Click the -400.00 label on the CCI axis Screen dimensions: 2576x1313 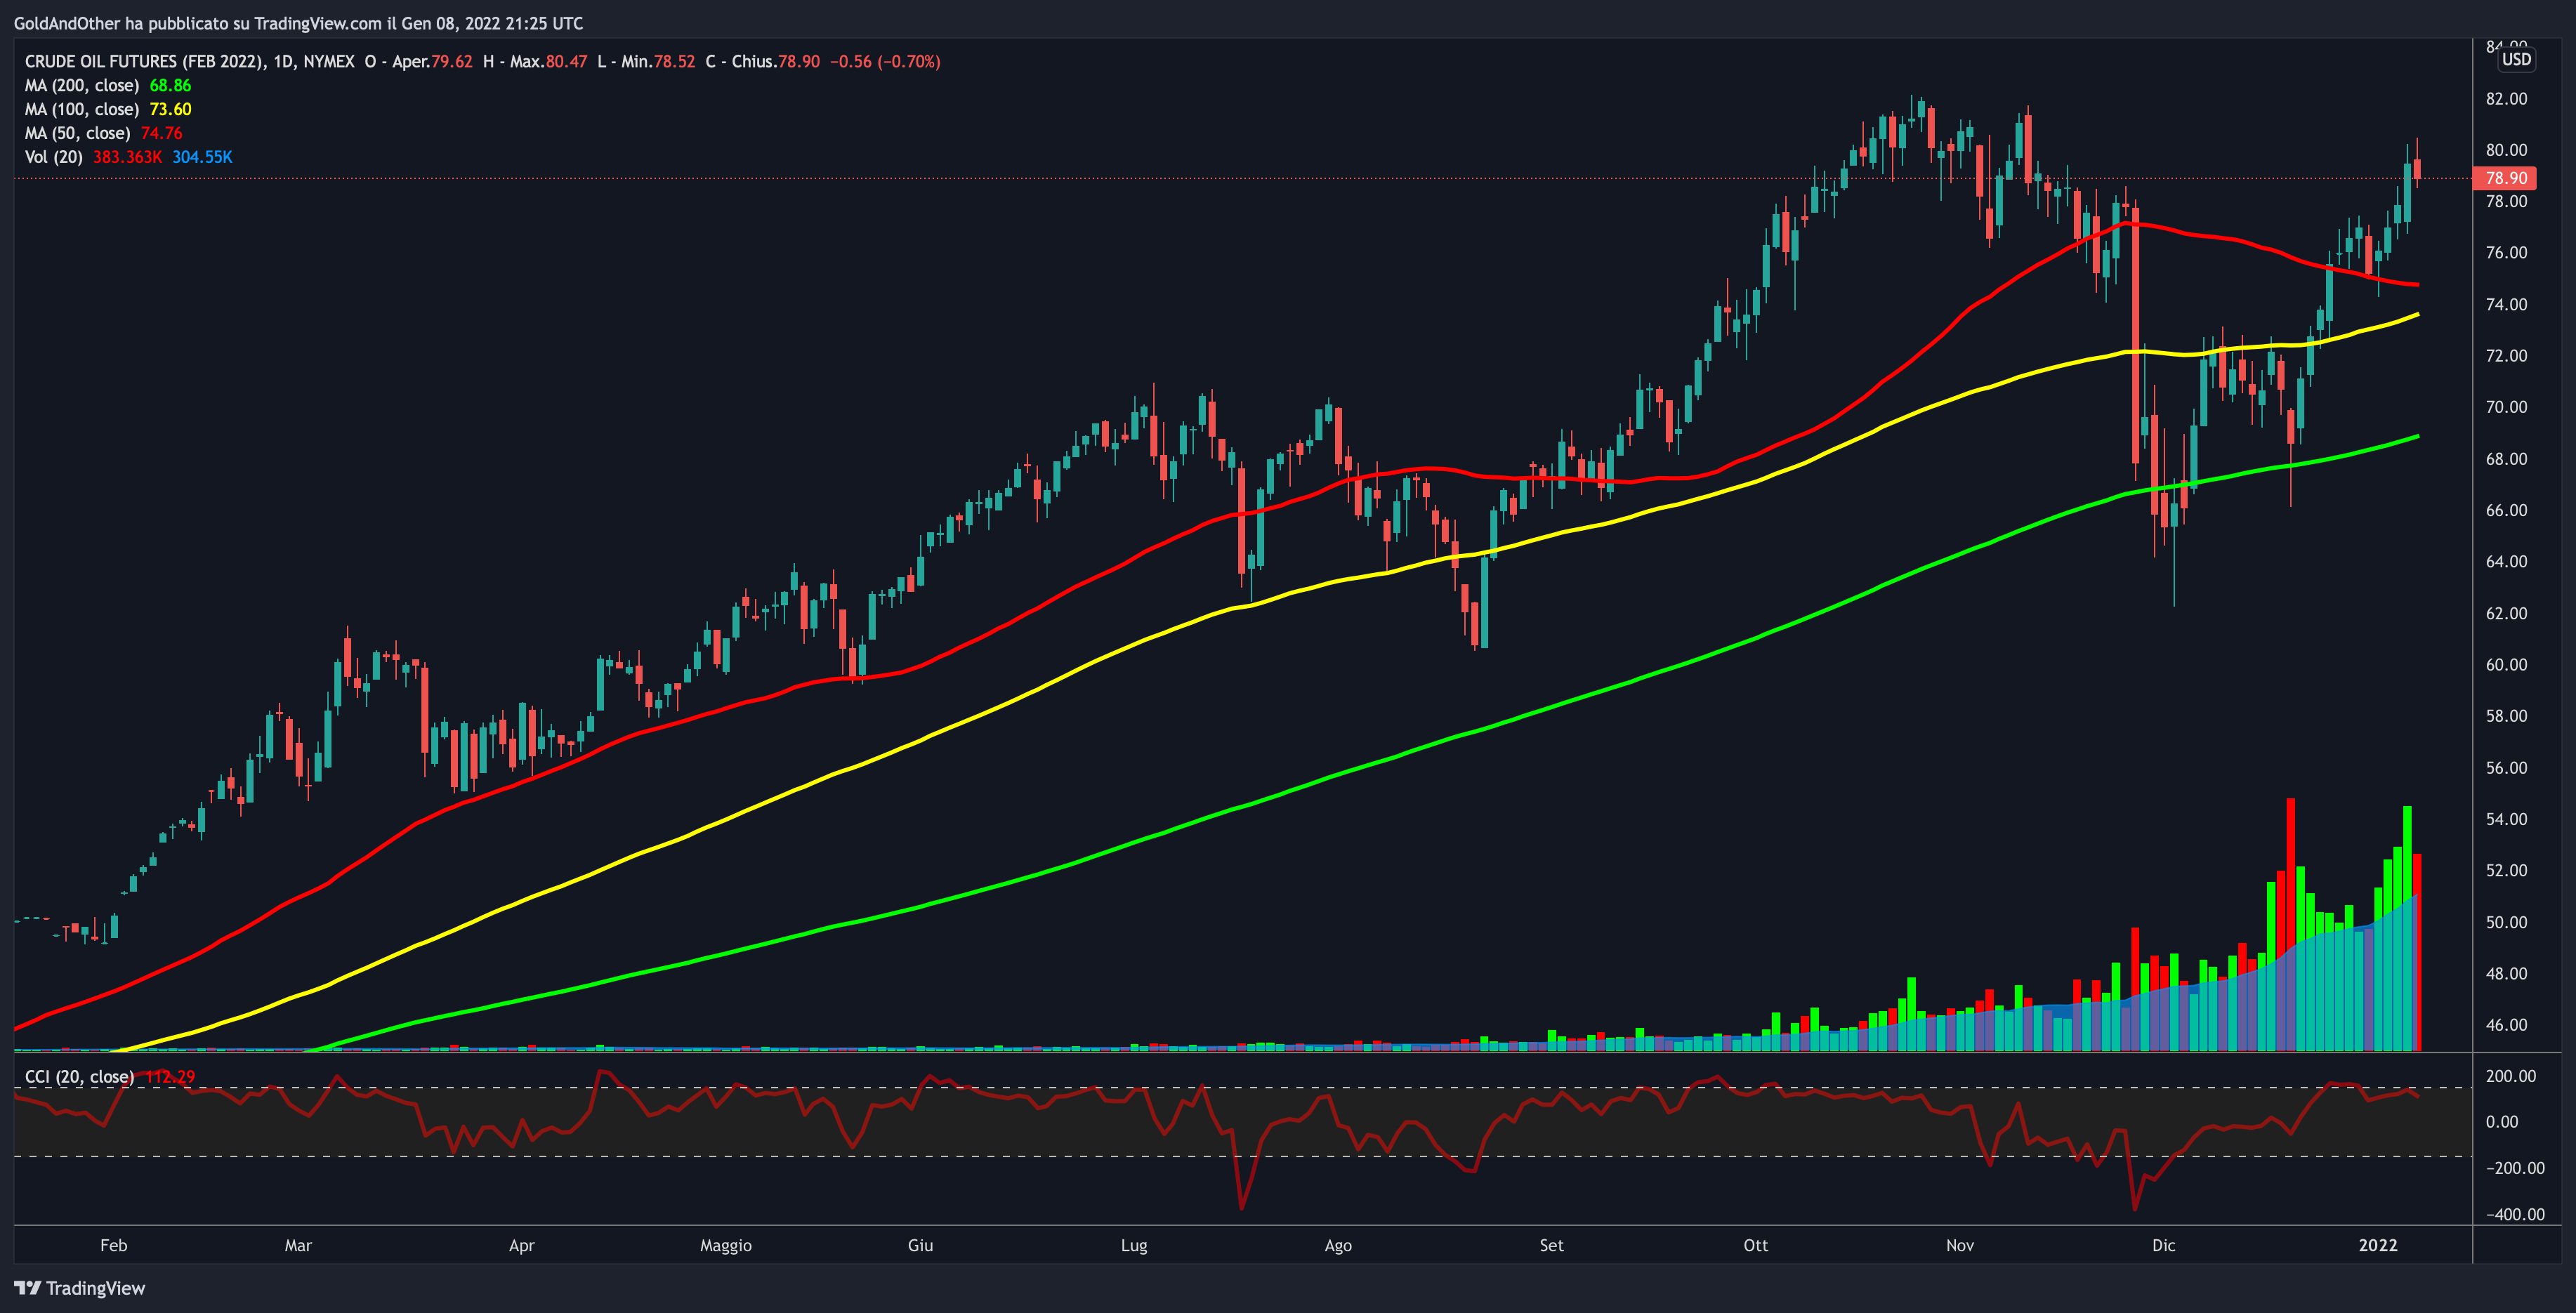click(x=2515, y=1214)
